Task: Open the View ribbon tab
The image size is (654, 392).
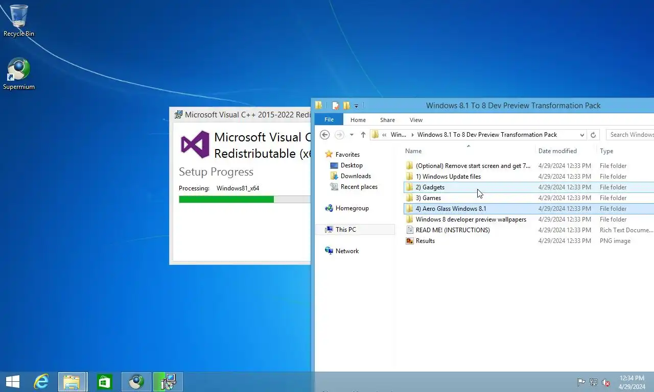Action: point(416,120)
